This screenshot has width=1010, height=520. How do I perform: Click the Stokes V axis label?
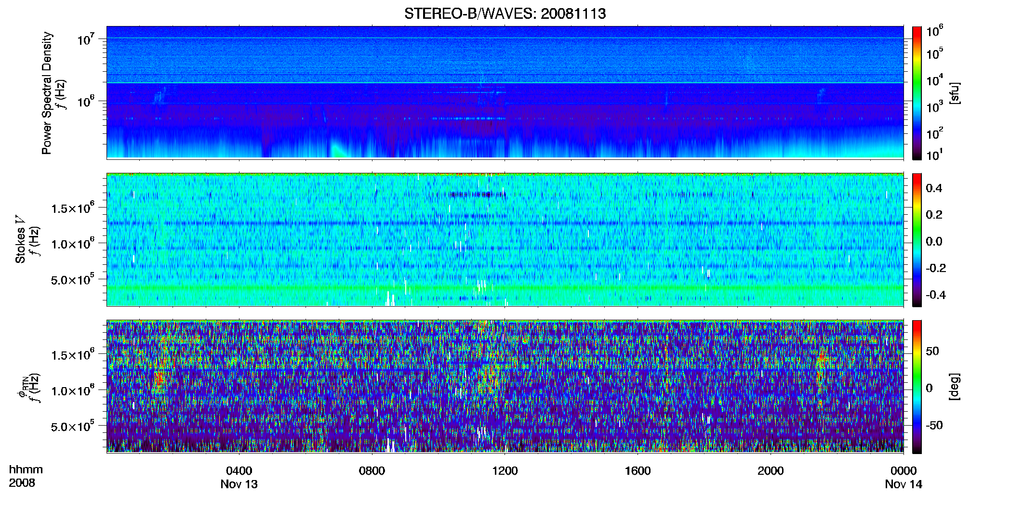(20, 239)
